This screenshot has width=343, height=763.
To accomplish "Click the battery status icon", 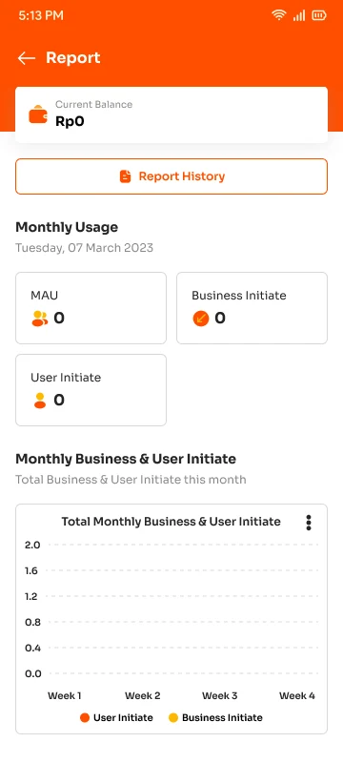I will click(319, 15).
